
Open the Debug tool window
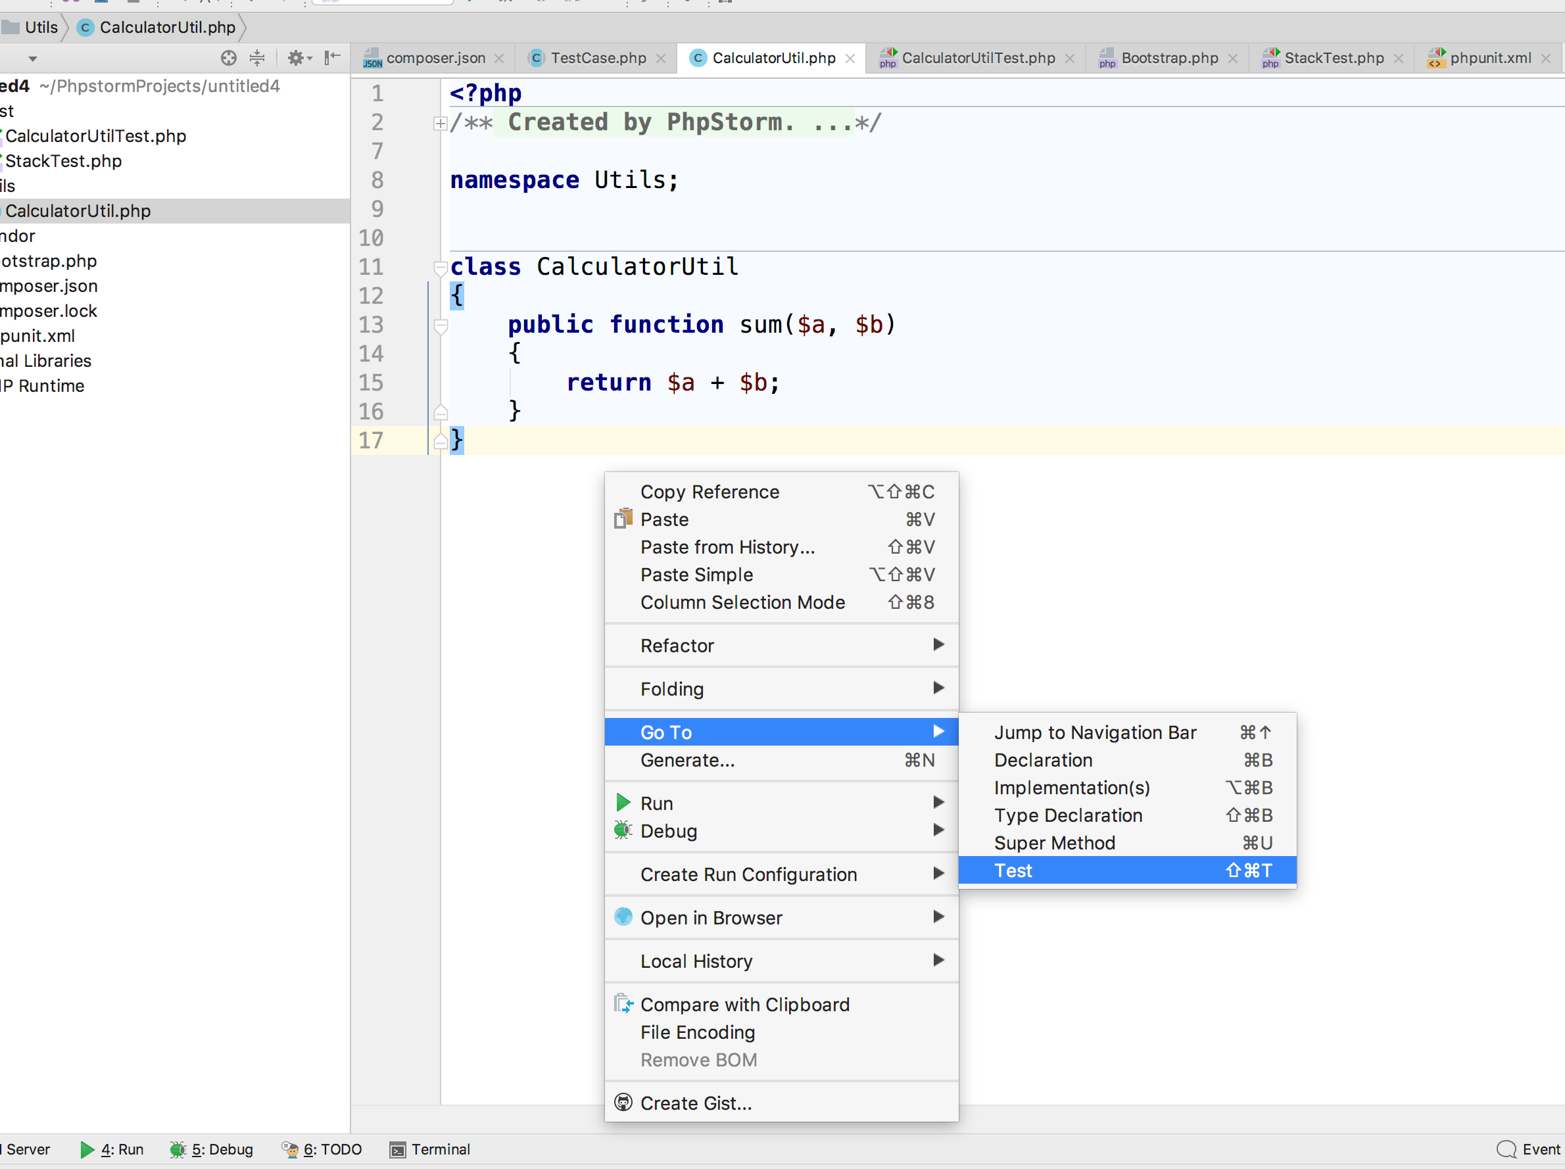(212, 1149)
